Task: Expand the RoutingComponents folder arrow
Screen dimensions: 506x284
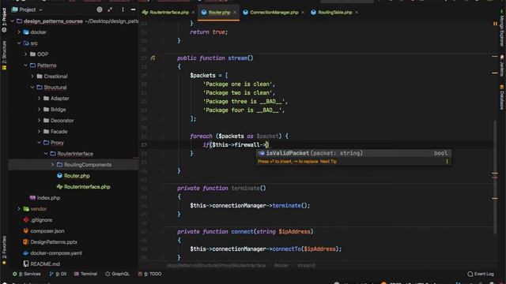Action: pyautogui.click(x=53, y=165)
